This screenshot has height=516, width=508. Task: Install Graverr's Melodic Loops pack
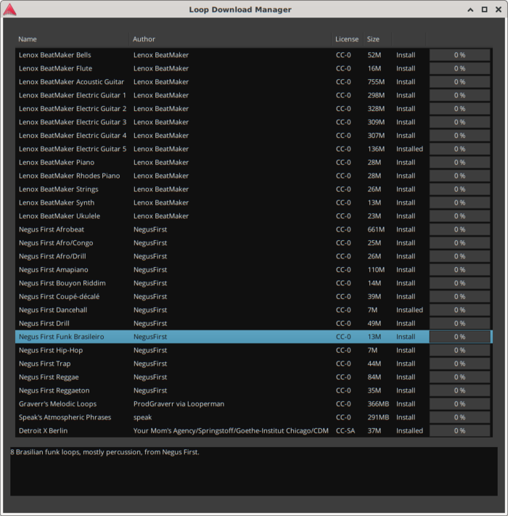click(406, 404)
